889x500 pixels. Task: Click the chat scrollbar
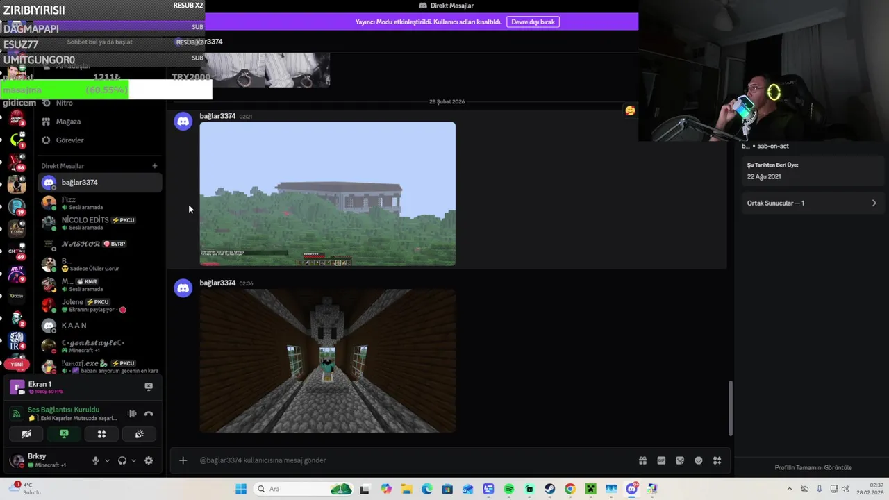point(730,408)
